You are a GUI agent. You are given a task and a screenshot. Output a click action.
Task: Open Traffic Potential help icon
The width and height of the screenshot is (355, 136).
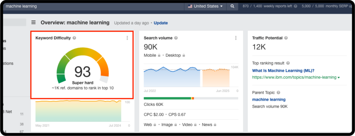[x=286, y=38]
